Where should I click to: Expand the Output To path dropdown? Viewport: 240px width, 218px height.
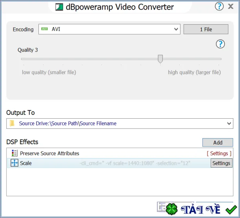pyautogui.click(x=229, y=123)
